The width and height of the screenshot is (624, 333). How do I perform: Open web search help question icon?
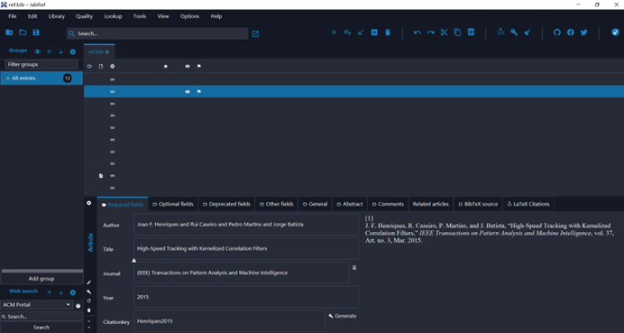point(78,306)
